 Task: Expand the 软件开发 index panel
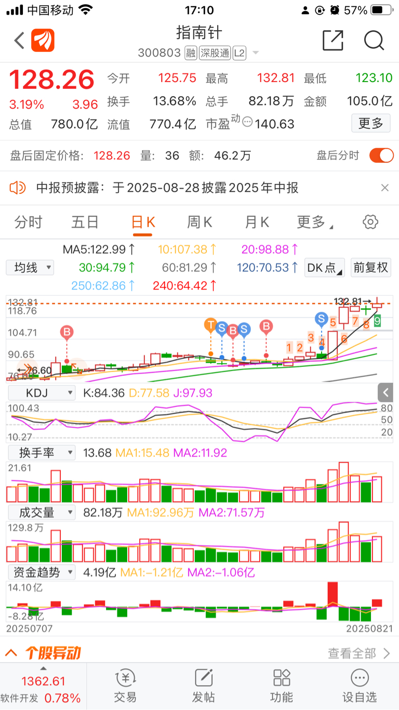[43, 687]
